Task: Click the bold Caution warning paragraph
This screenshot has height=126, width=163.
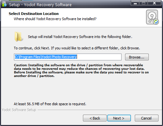Action: point(81,70)
